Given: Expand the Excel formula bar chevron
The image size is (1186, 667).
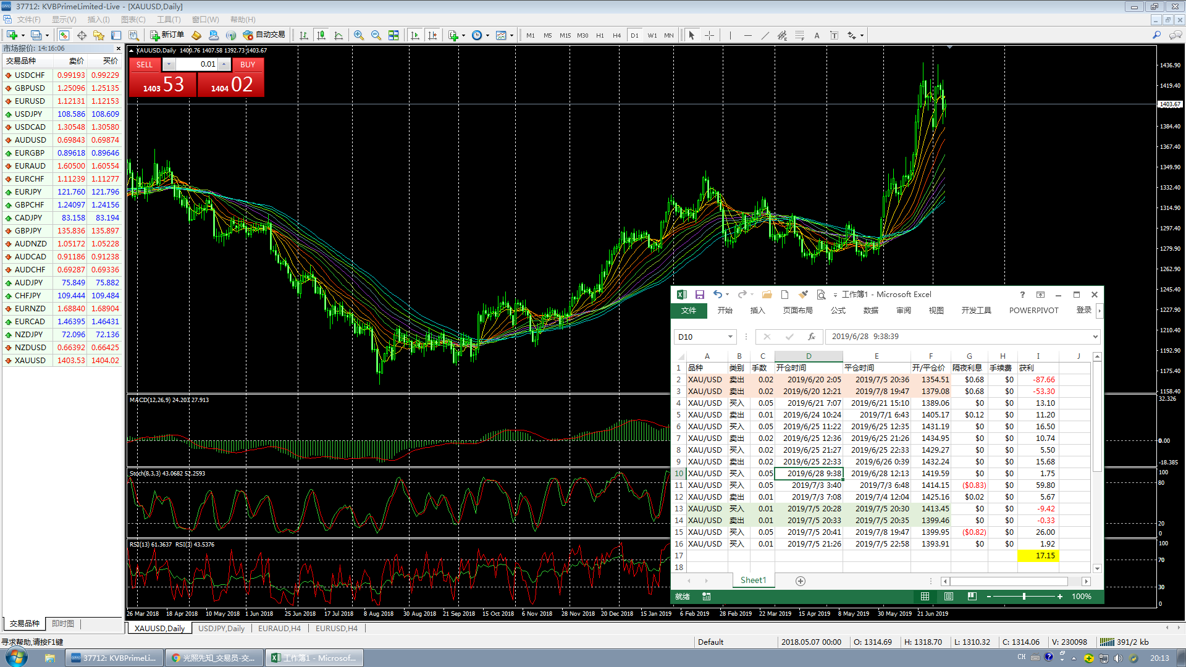Looking at the screenshot, I should (1095, 337).
